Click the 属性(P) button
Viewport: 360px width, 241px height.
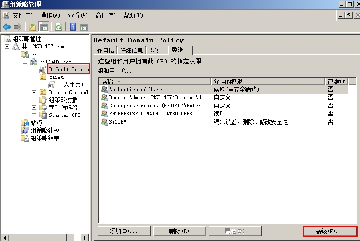235,231
